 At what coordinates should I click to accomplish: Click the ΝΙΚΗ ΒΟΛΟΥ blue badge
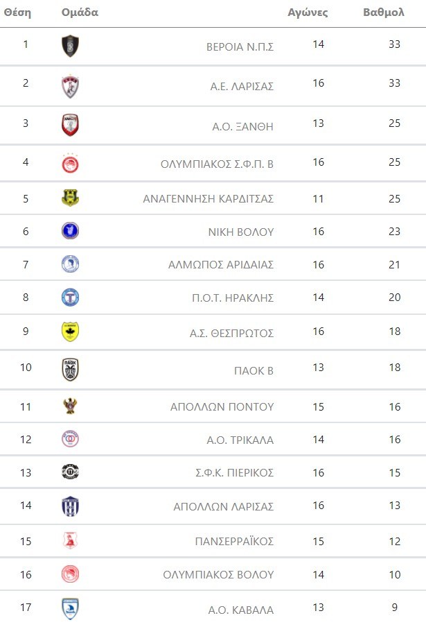[70, 231]
